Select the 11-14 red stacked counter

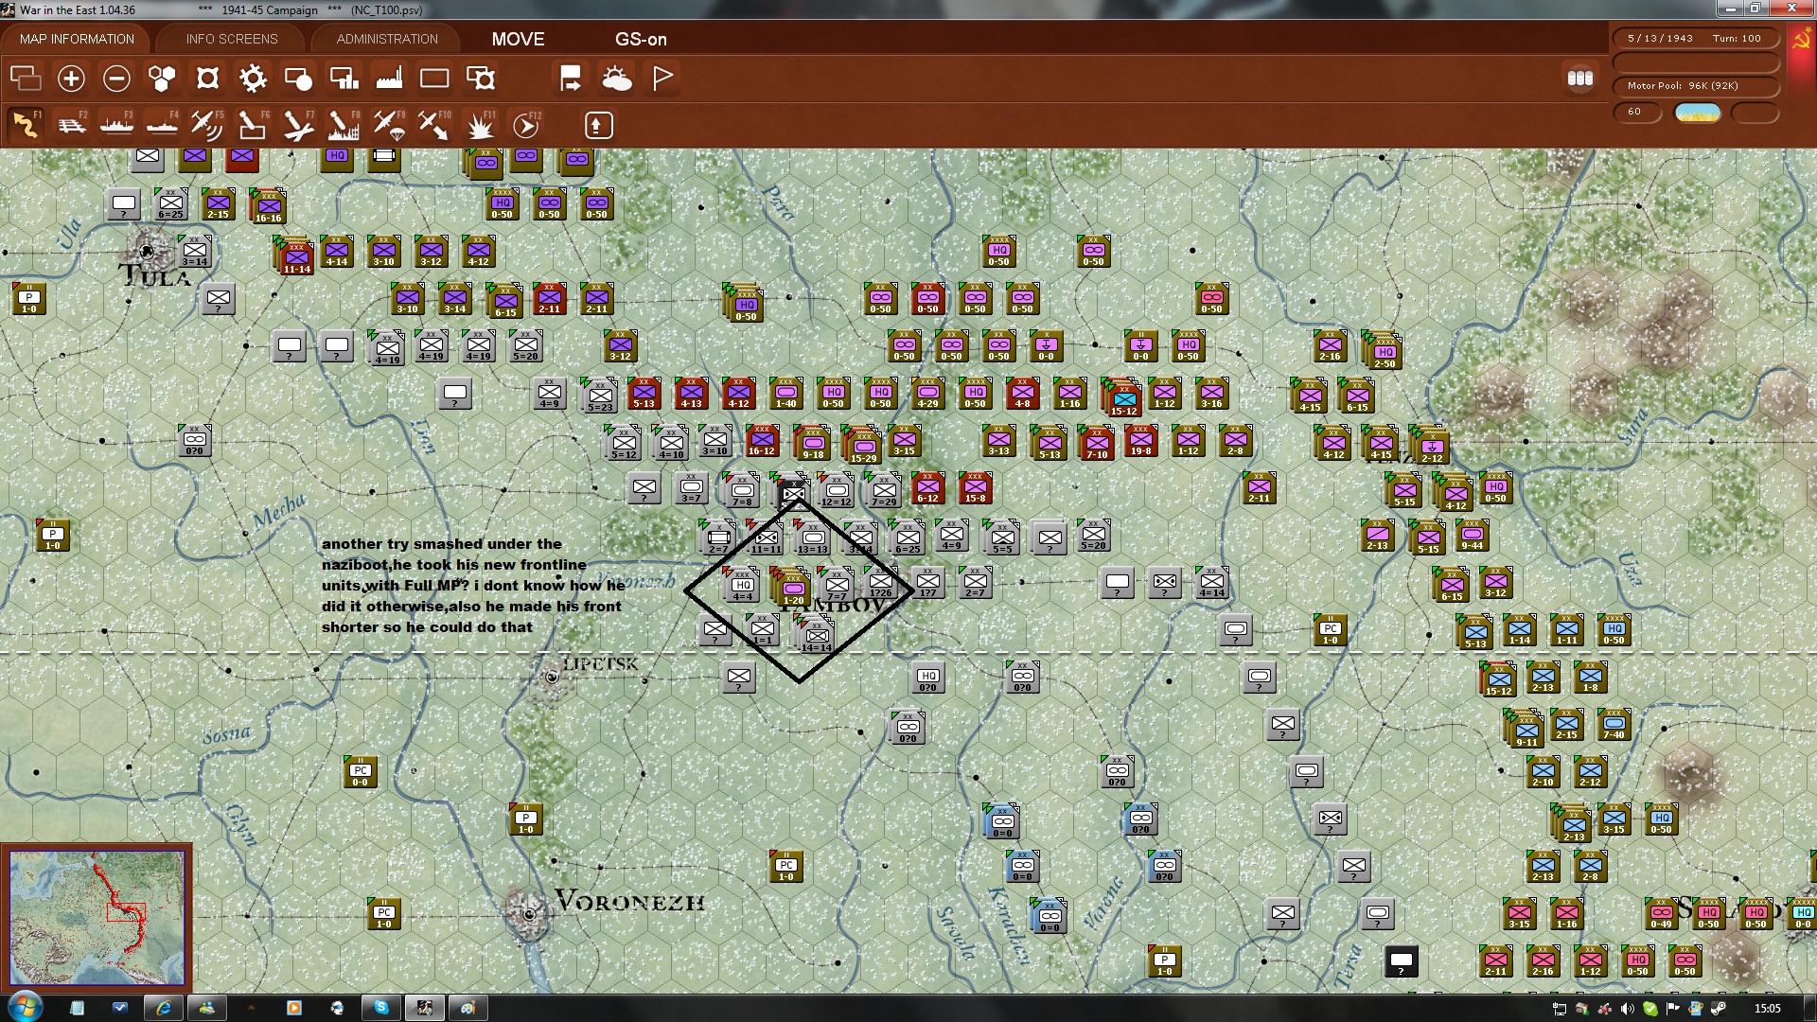pos(296,256)
